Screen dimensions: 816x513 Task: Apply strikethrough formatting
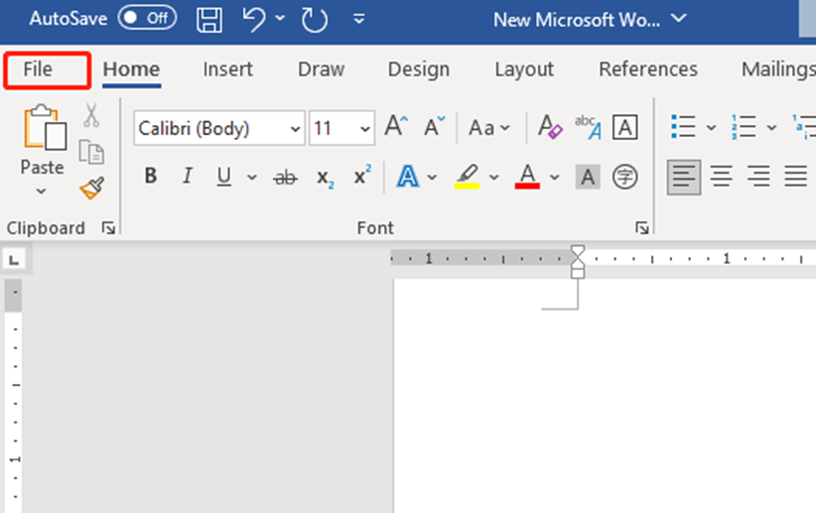click(x=285, y=178)
